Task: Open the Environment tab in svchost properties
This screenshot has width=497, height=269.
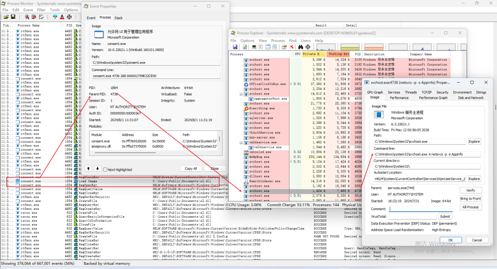Action: pos(462,92)
